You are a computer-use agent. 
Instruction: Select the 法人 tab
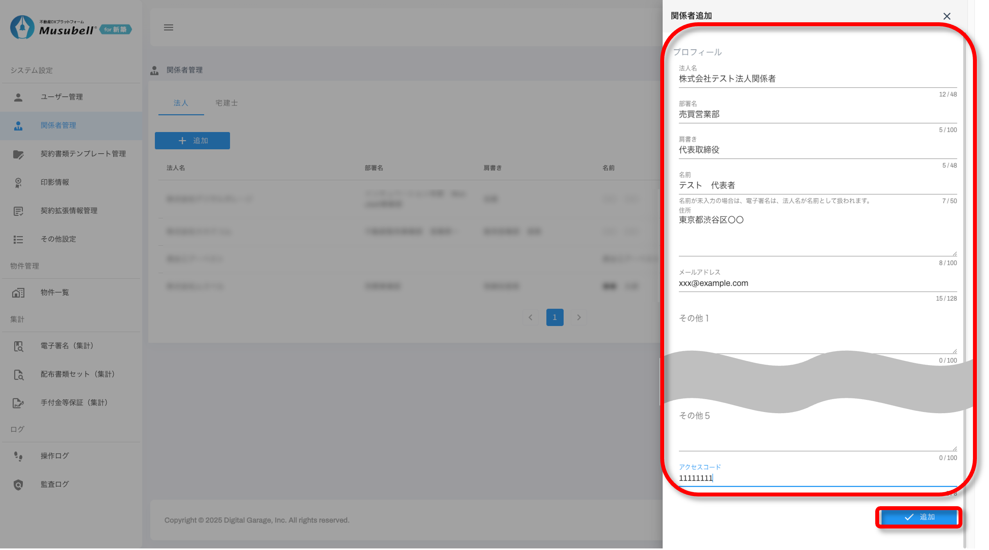[x=181, y=103]
